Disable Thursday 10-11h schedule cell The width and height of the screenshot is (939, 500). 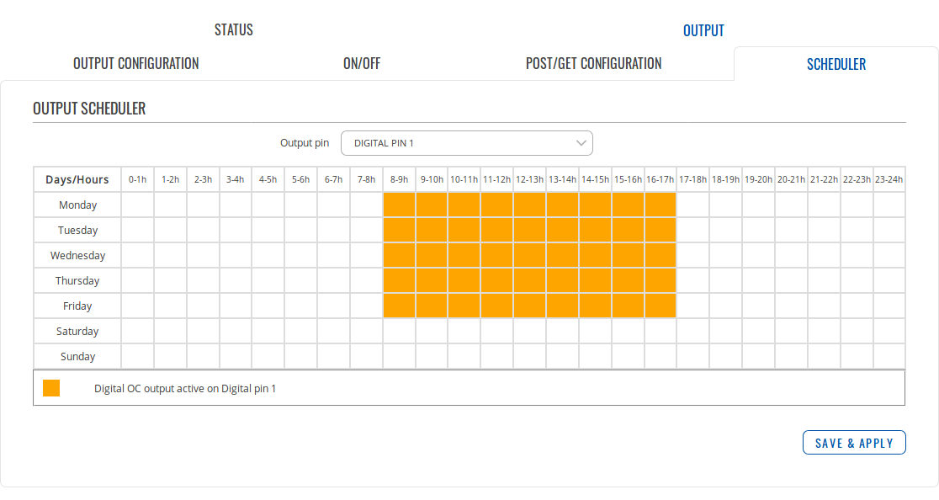(x=464, y=280)
